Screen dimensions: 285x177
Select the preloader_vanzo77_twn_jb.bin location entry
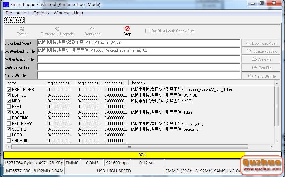[181, 89]
